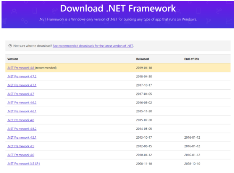Click the Version column header
This screenshot has height=173, width=234.
click(13, 59)
